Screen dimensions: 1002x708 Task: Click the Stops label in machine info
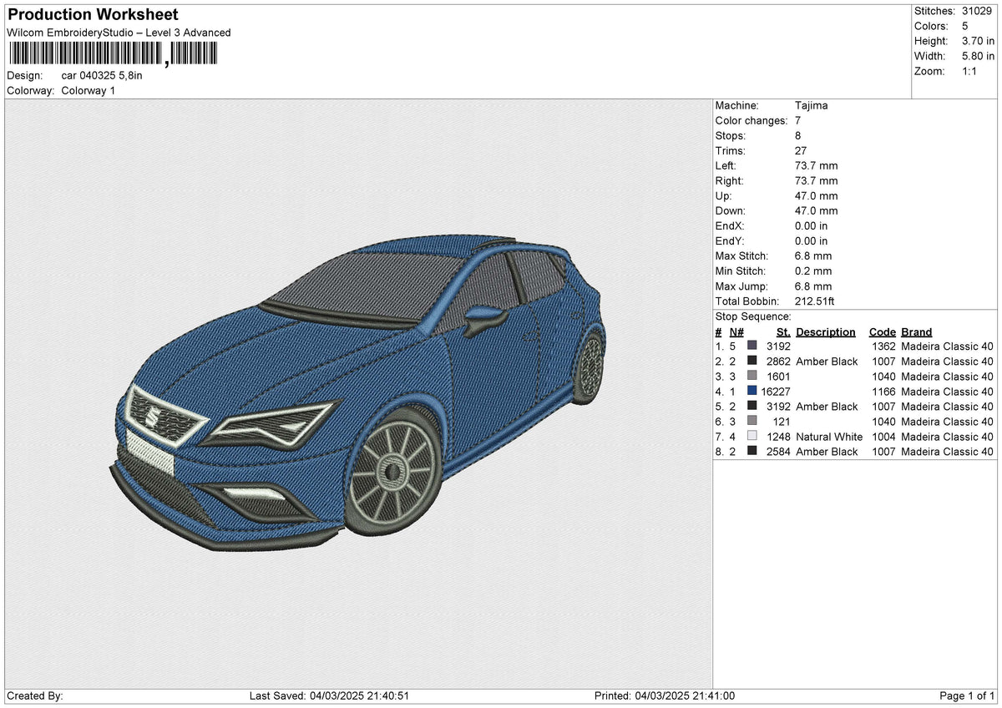[731, 136]
